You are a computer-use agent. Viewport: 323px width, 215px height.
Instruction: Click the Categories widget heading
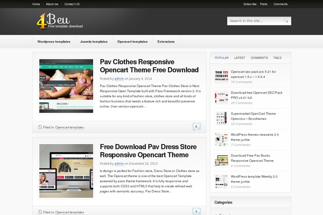tap(223, 203)
